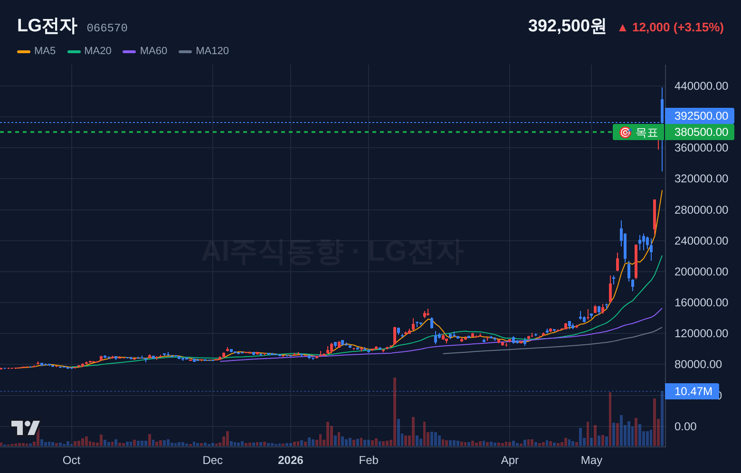Click the 392500.00 current price axis label
The width and height of the screenshot is (741, 473).
tap(700, 116)
